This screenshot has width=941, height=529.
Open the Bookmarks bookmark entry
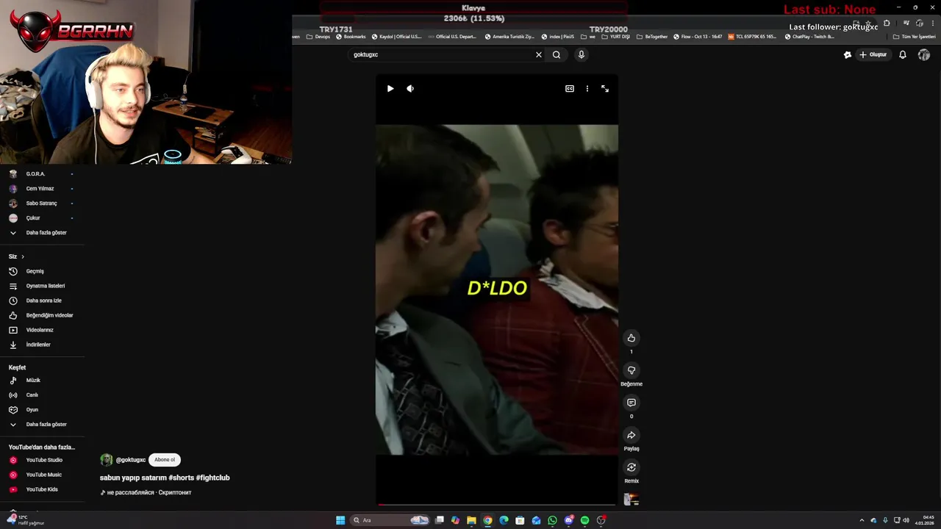350,37
